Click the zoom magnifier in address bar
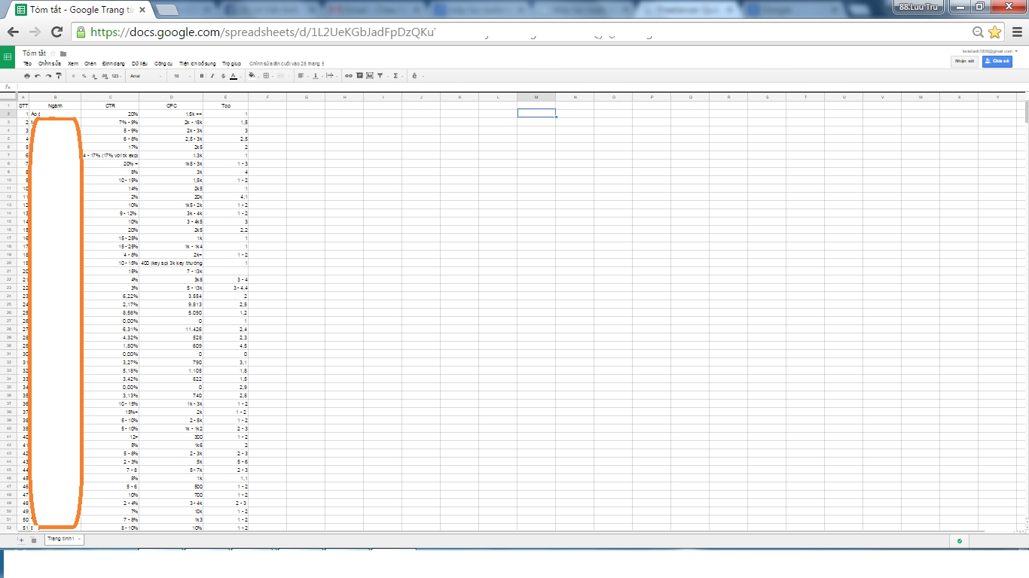Viewport: 1029px width, 578px height. point(978,32)
